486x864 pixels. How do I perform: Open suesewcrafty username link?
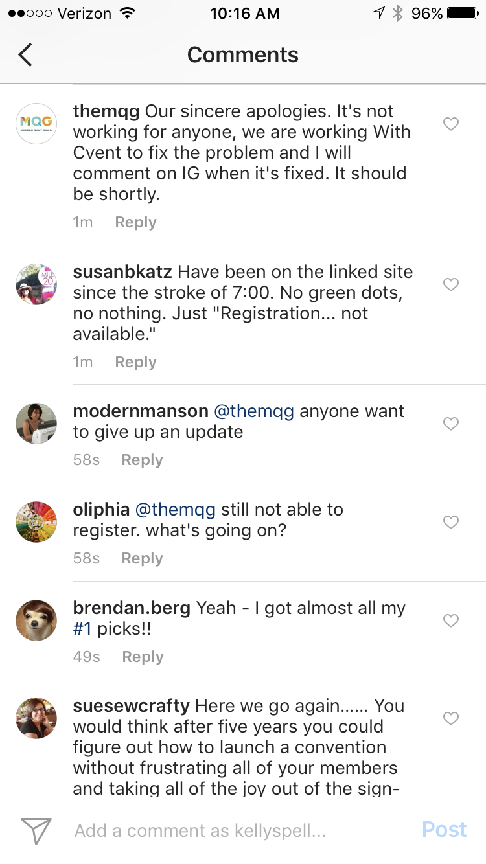point(131,706)
